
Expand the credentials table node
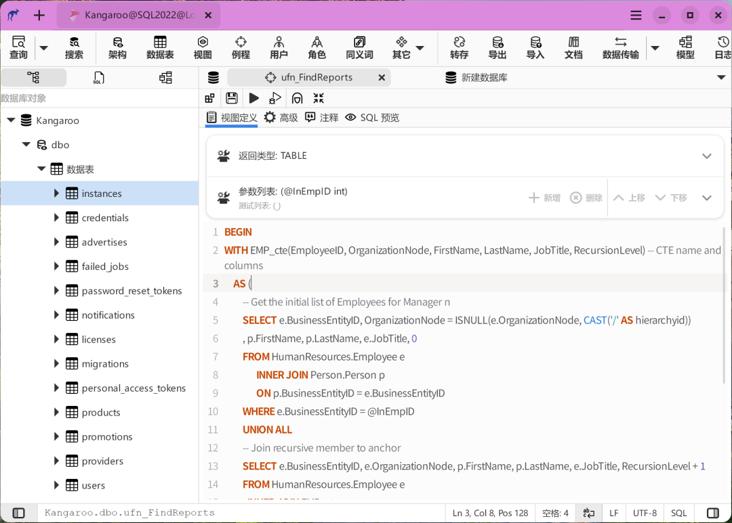click(56, 217)
